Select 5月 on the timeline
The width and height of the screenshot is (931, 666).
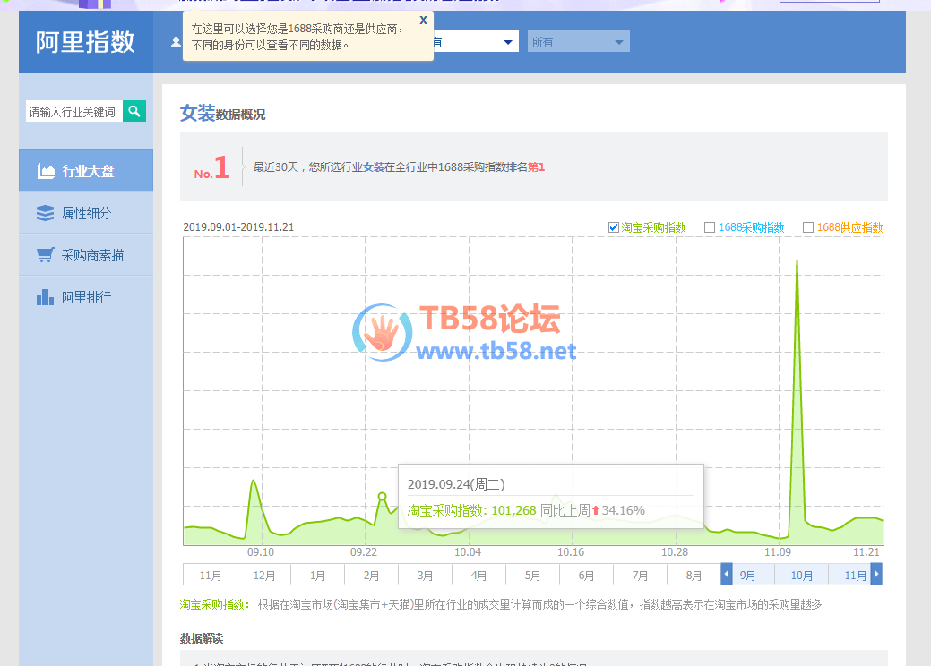(532, 576)
